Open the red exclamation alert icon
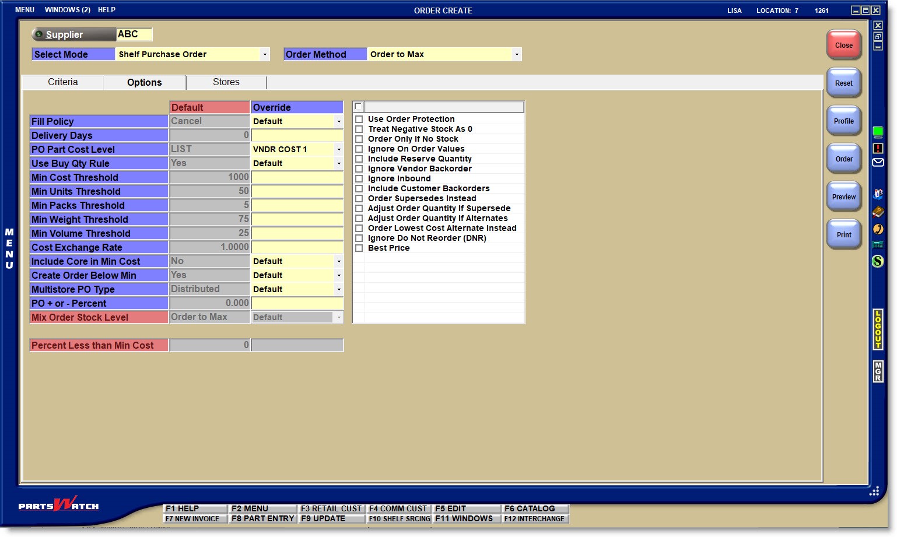Viewport: 897px width, 537px height. pos(878,148)
